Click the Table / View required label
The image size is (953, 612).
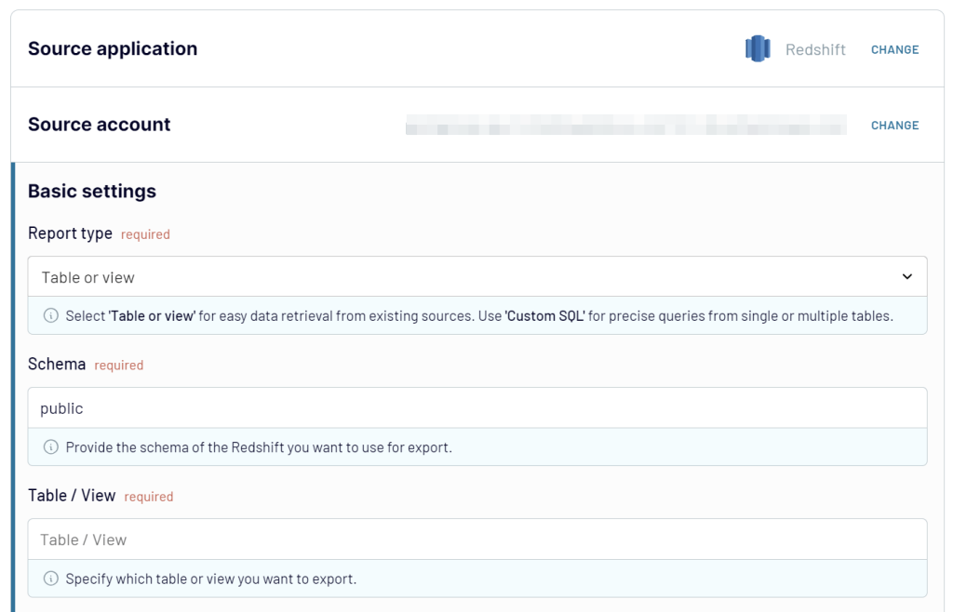click(x=149, y=496)
